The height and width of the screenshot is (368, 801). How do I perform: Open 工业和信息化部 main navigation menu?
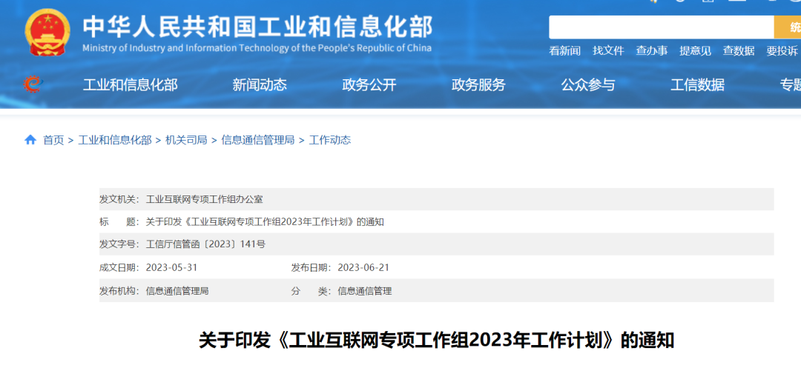click(x=130, y=85)
